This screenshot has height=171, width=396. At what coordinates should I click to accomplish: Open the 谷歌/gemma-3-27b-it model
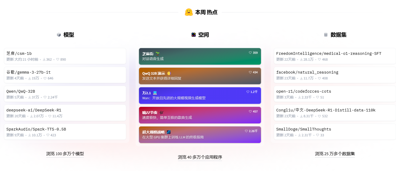[x=65, y=75]
